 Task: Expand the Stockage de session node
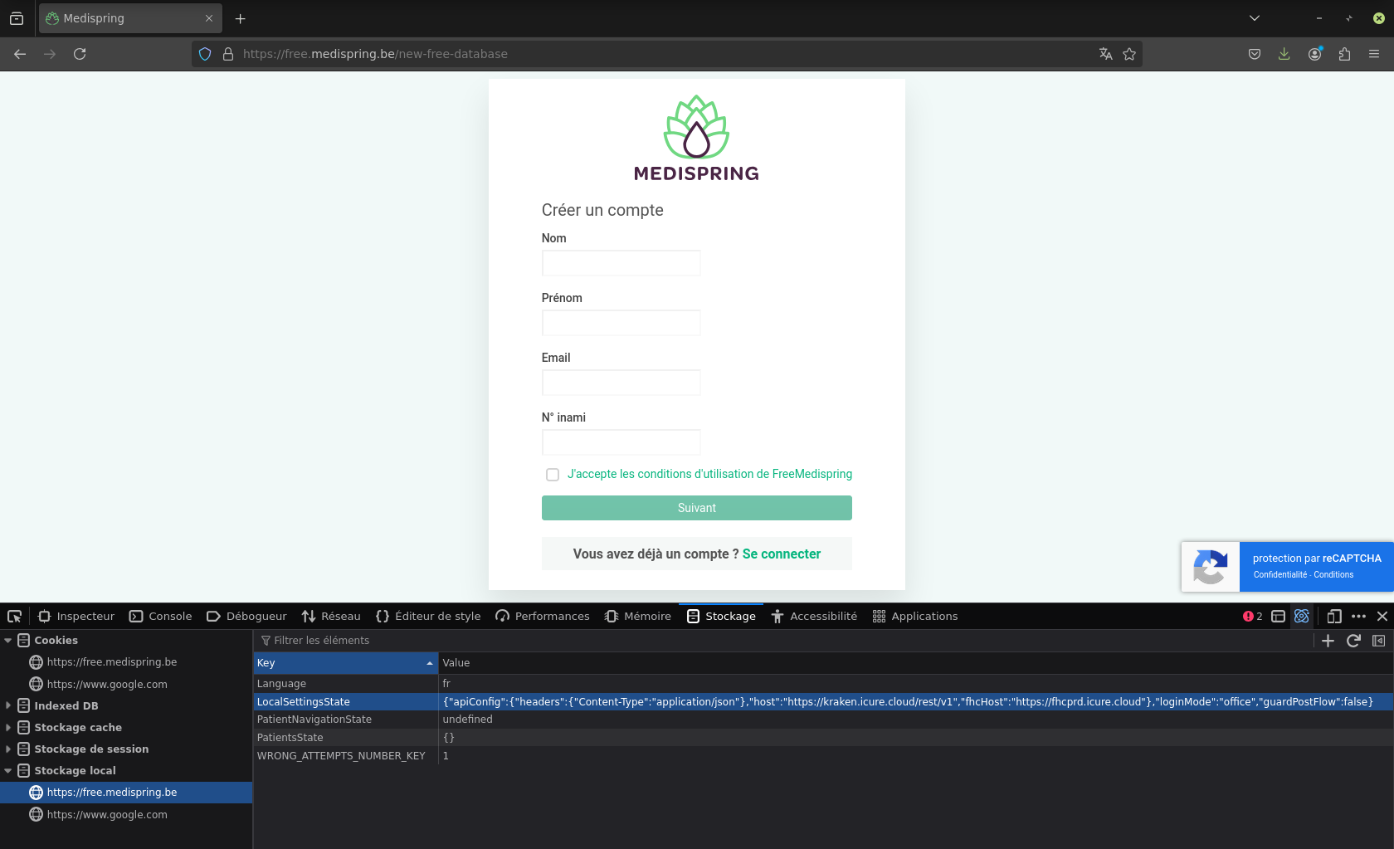8,749
